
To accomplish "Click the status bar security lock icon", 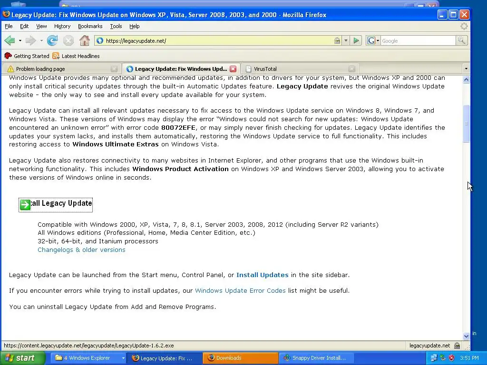I will (457, 346).
